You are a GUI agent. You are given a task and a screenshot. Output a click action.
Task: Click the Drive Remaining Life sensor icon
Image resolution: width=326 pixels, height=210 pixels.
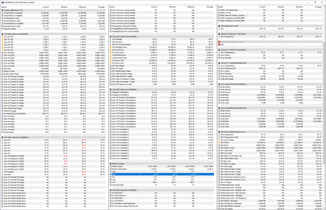(219, 68)
